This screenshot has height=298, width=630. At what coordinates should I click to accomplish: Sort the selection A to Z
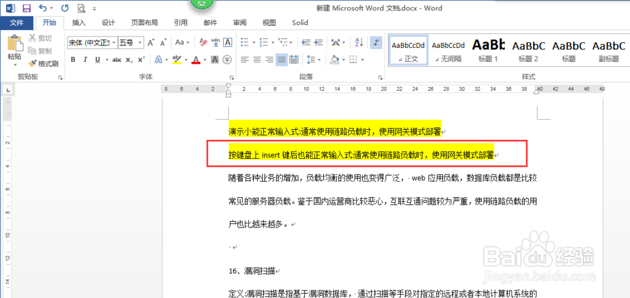359,42
